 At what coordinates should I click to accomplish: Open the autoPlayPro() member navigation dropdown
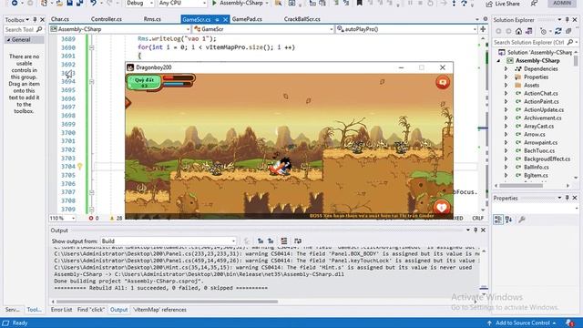(406, 29)
